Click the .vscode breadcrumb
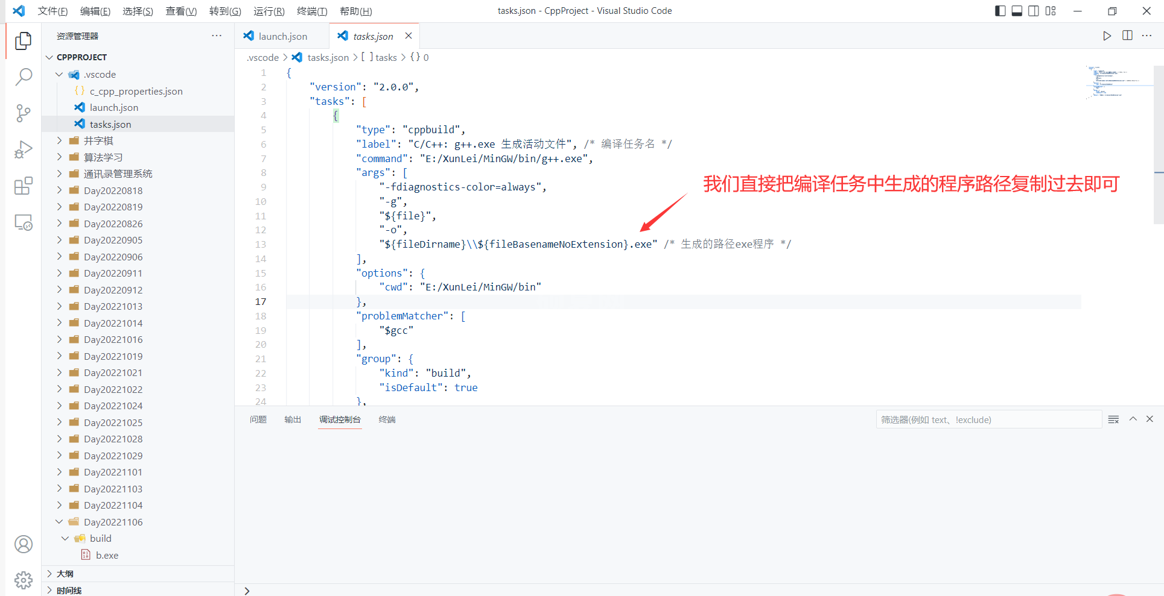 pos(263,57)
